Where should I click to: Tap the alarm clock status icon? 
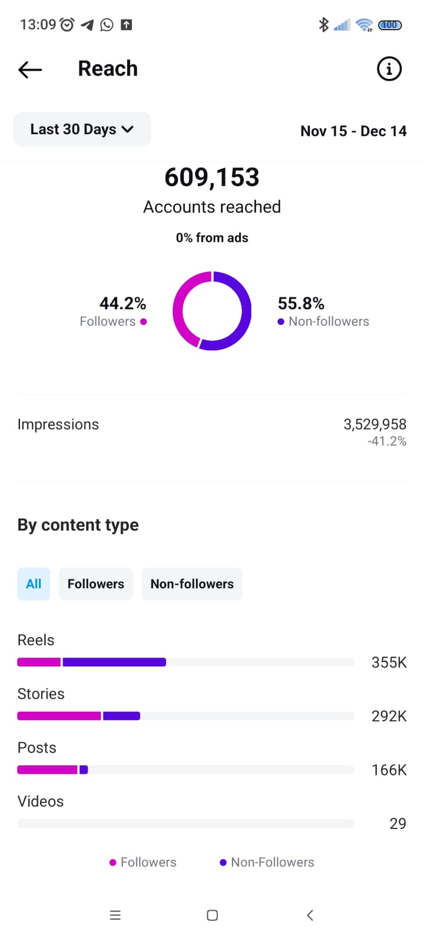point(67,25)
